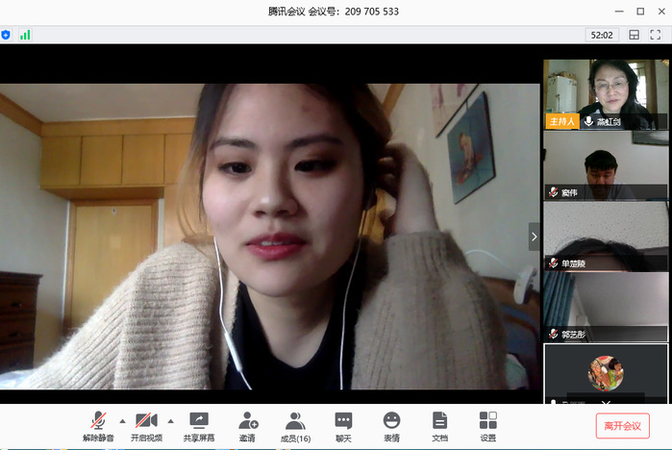Viewport: 672px width, 450px height.
Task: Click the 离开会议 leave meeting button
Action: pyautogui.click(x=621, y=426)
